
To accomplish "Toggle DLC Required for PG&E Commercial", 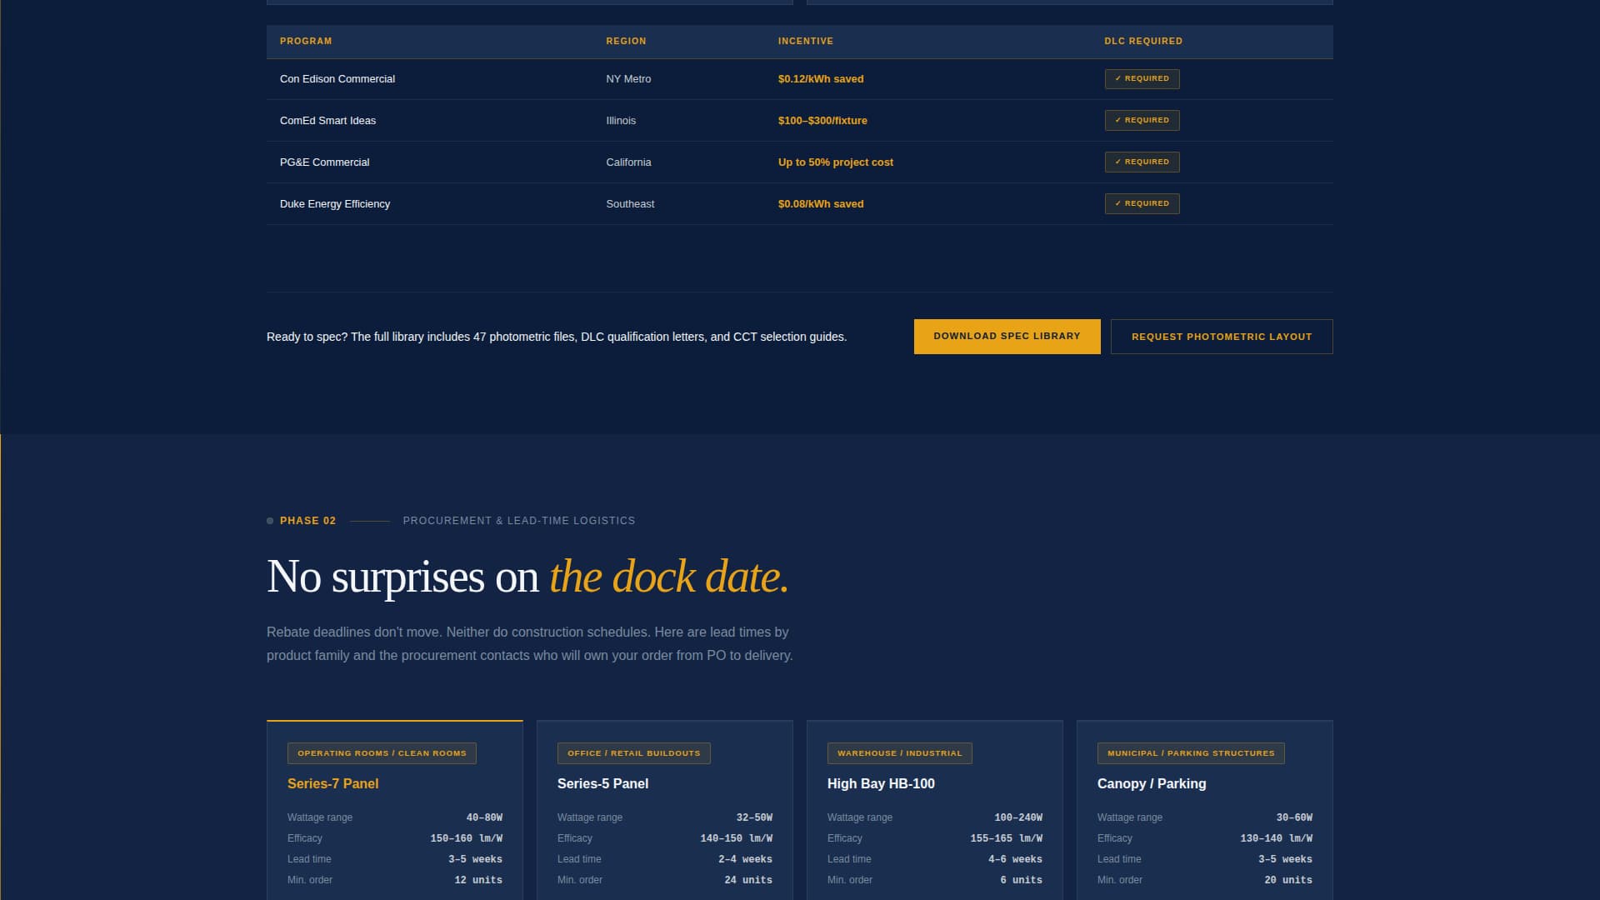I will tap(1142, 162).
